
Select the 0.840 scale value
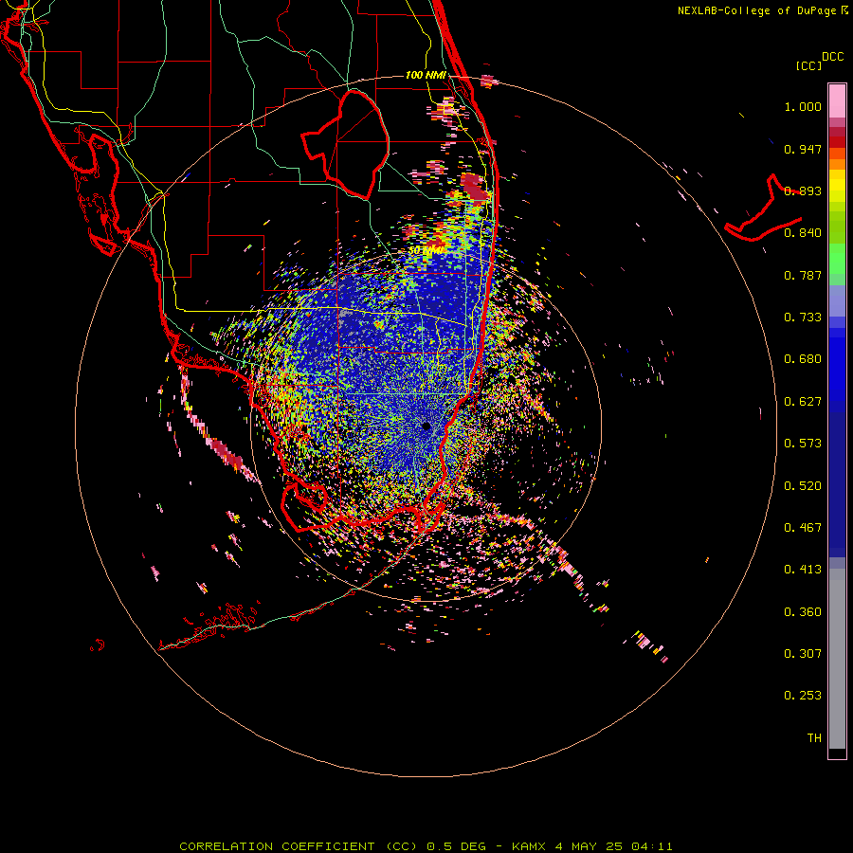[x=803, y=233]
